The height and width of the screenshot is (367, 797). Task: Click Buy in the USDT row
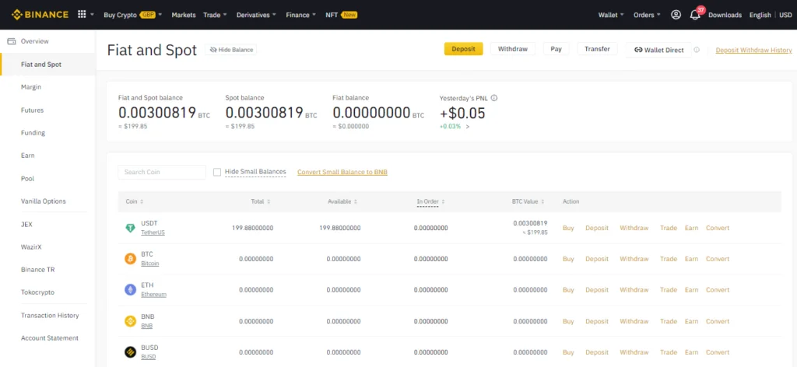click(x=568, y=228)
